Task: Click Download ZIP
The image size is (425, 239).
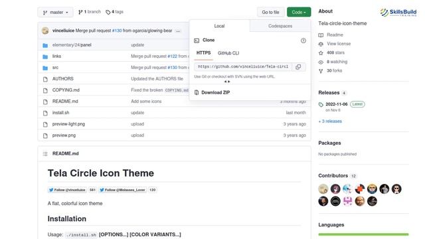Action: pos(215,93)
